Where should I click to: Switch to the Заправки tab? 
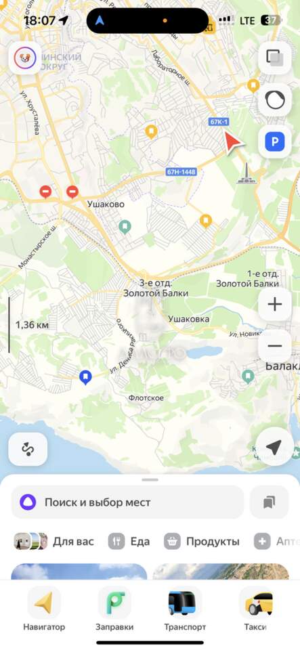(x=114, y=609)
